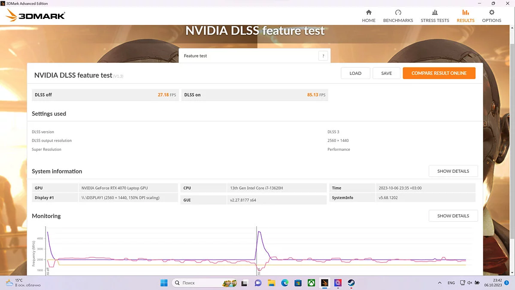
Task: Open the weather widget showing 15°C
Action: click(x=23, y=283)
